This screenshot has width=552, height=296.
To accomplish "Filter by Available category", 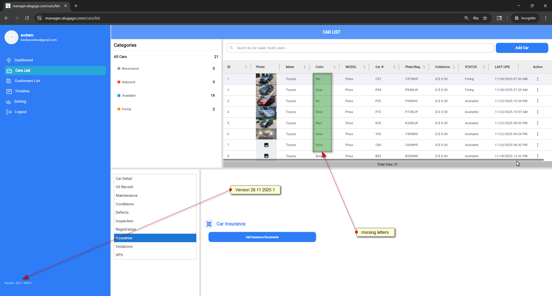I will tap(129, 96).
